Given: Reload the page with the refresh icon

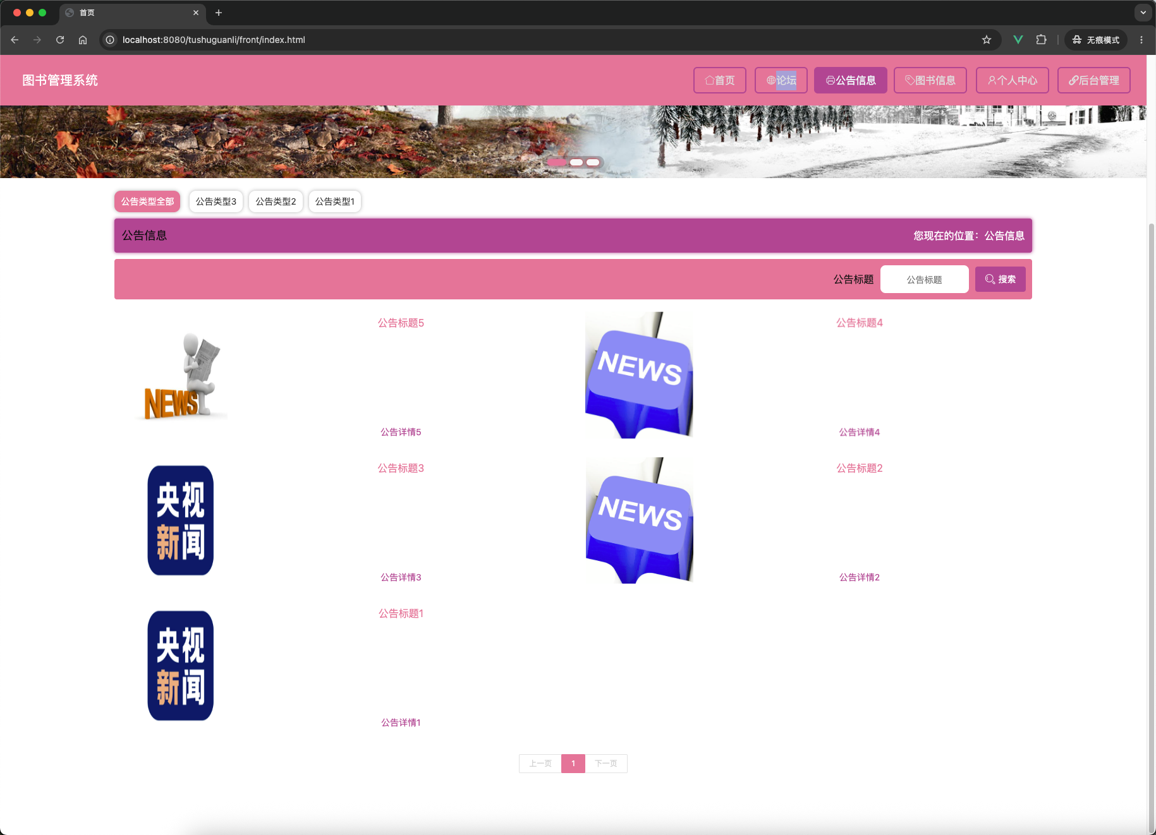Looking at the screenshot, I should coord(60,40).
